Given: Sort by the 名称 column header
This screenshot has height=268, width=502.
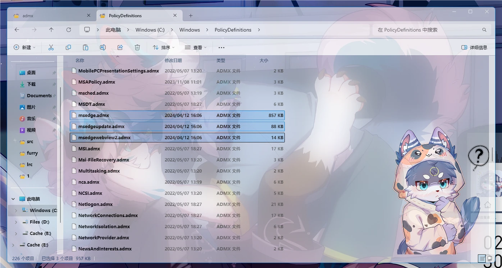Looking at the screenshot, I should click(80, 60).
